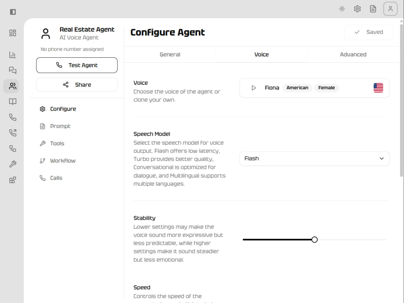Play the Fiona voice preview
404x303 pixels.
[x=254, y=88]
